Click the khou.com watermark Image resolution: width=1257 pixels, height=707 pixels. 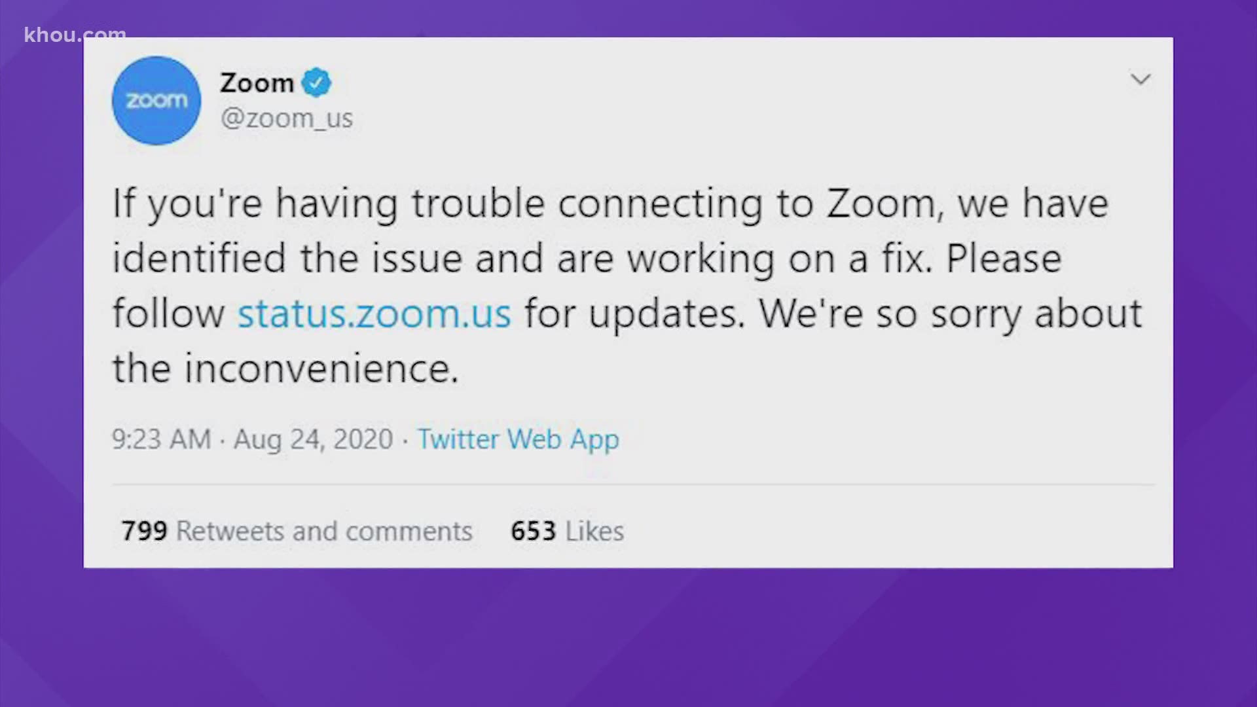click(75, 35)
